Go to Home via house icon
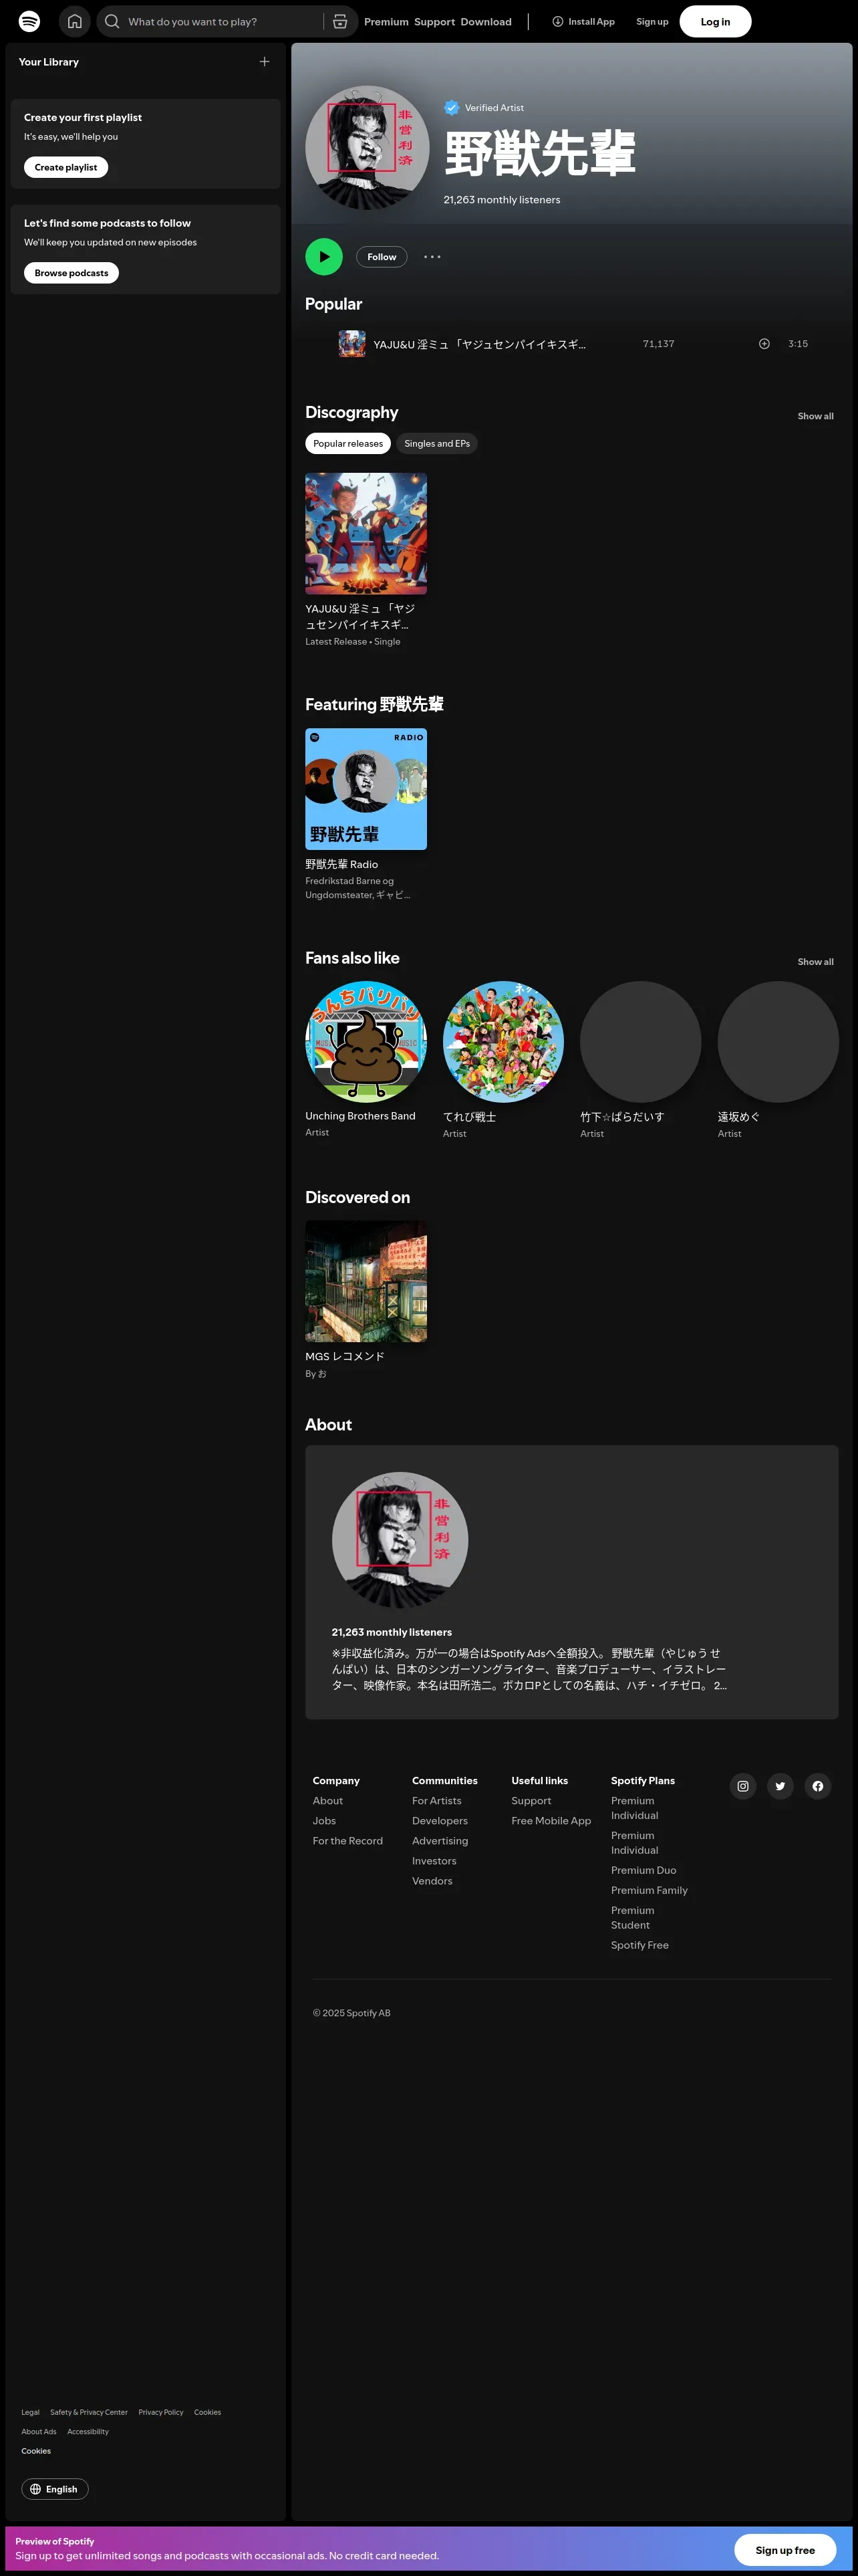Viewport: 858px width, 2576px height. [75, 21]
